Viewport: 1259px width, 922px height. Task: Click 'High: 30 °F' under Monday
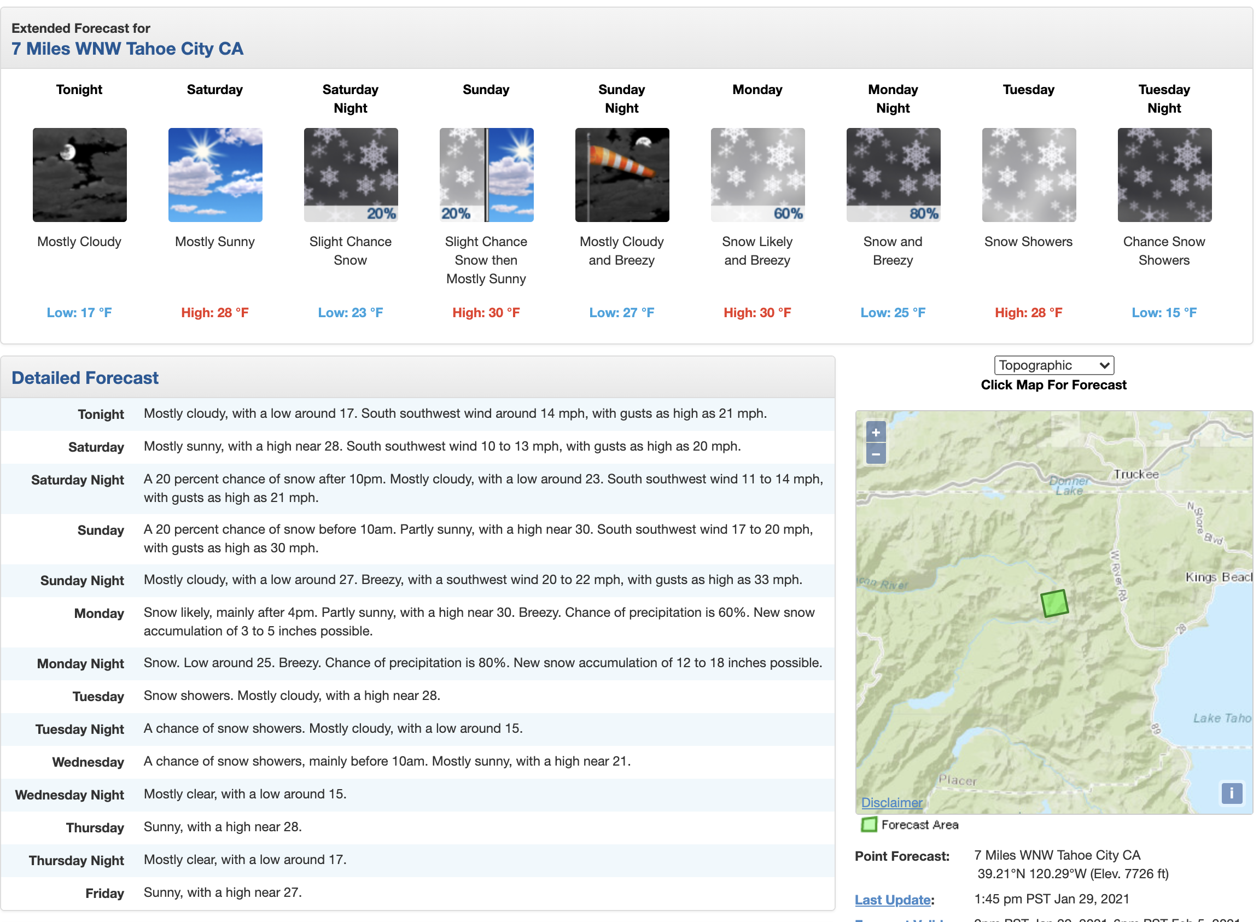coord(757,313)
